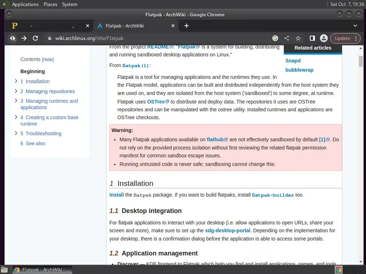The image size is (366, 274).
Task: Click the Flatpak - ArchWiki taskbar window button
Action: pyautogui.click(x=42, y=270)
